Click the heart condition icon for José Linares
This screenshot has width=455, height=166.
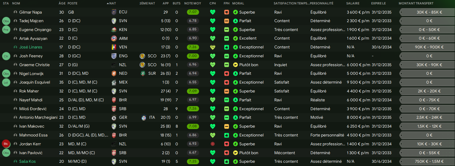click(x=212, y=47)
